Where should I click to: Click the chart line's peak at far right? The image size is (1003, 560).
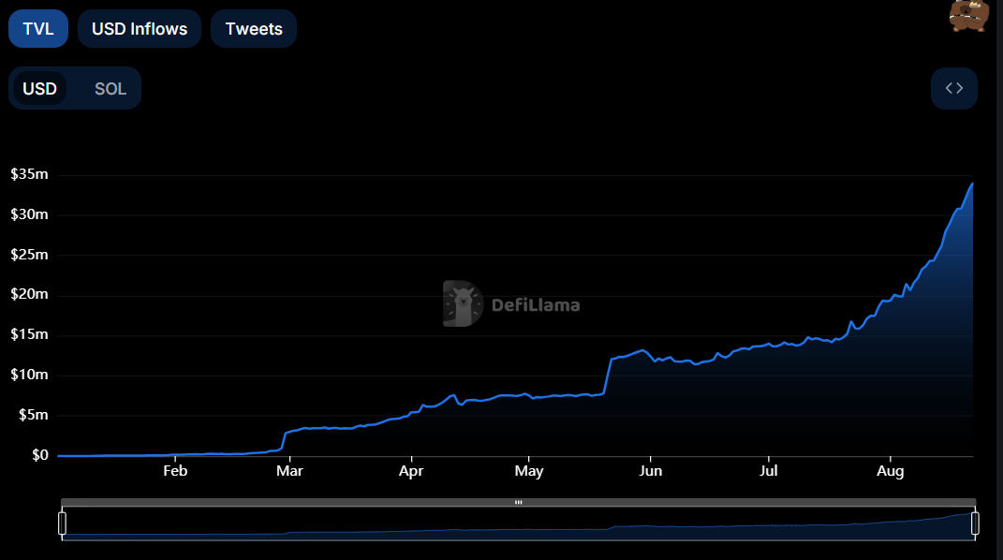click(972, 184)
